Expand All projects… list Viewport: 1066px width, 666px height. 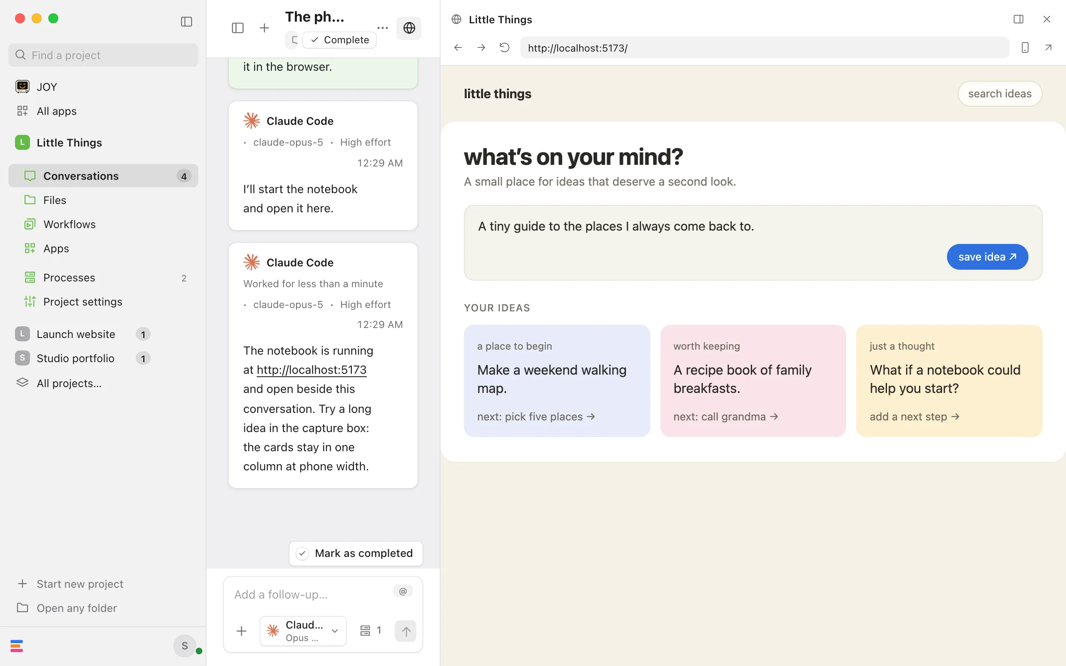coord(103,383)
